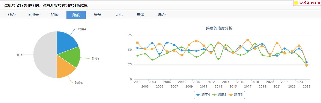Toggle 跨度6 series in the chart legend
This screenshot has height=103, width=321.
tap(236, 95)
